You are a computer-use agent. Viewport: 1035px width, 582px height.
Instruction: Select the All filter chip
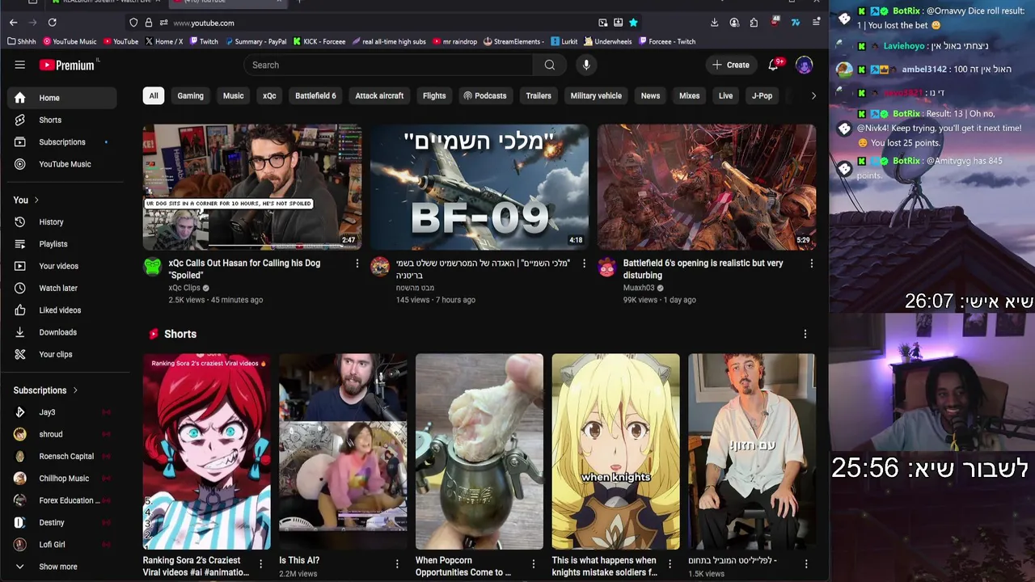pyautogui.click(x=154, y=95)
